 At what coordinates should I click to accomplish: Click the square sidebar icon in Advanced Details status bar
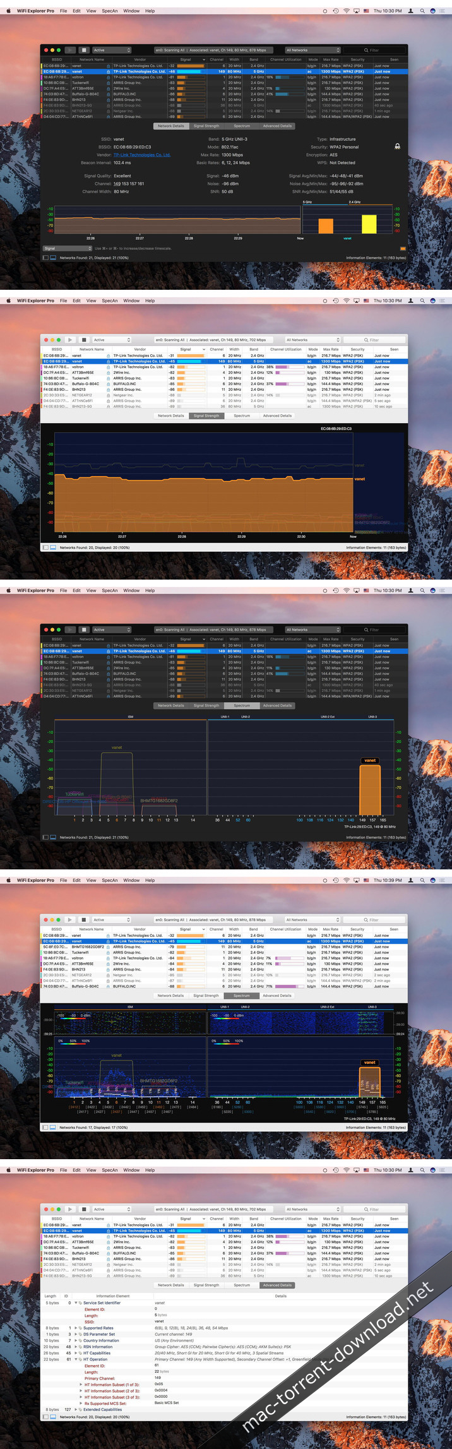45,1417
